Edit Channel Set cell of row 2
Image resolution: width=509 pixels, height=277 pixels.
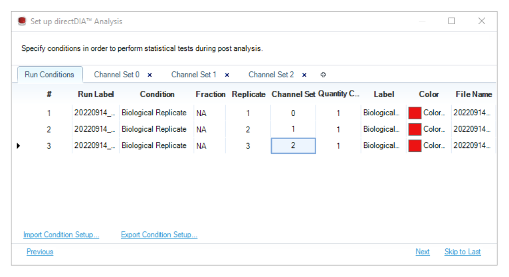point(293,129)
